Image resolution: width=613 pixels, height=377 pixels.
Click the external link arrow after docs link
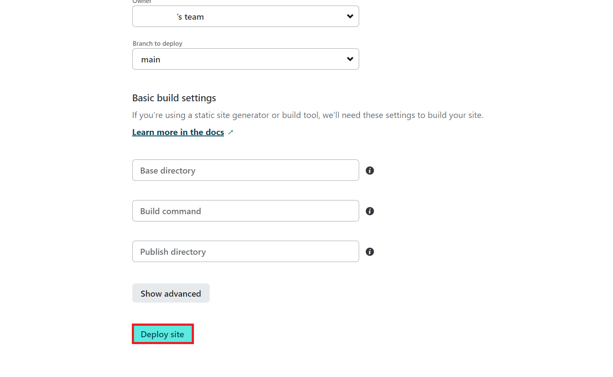tap(230, 133)
